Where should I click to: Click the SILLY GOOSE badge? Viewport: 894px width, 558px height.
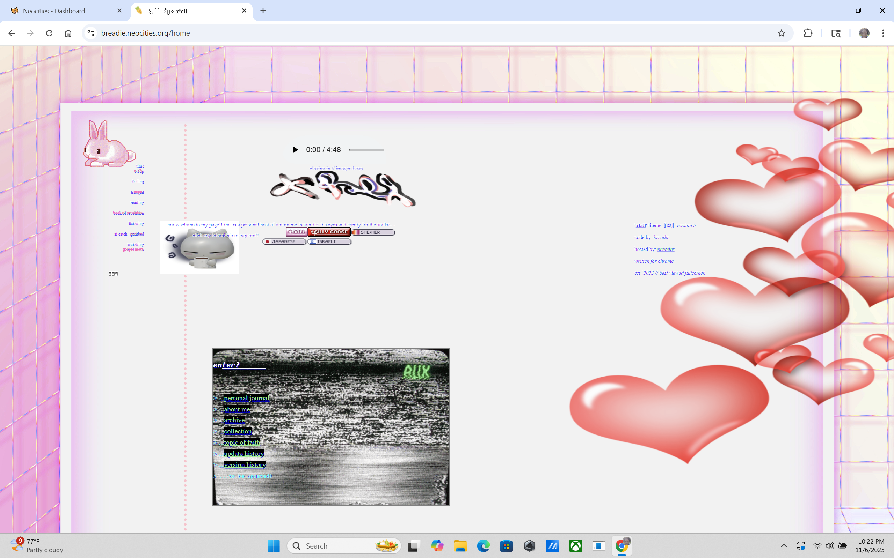[x=329, y=232]
